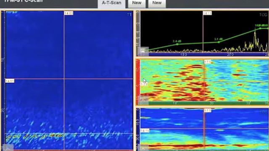Image resolution: width=269 pixels, height=151 pixels.
Task: Select the 14.11 cursor label in A-scan view
Action: coord(207,13)
